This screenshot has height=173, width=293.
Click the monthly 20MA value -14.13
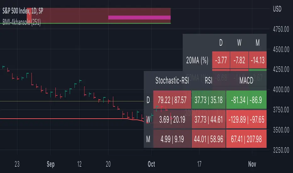257,60
